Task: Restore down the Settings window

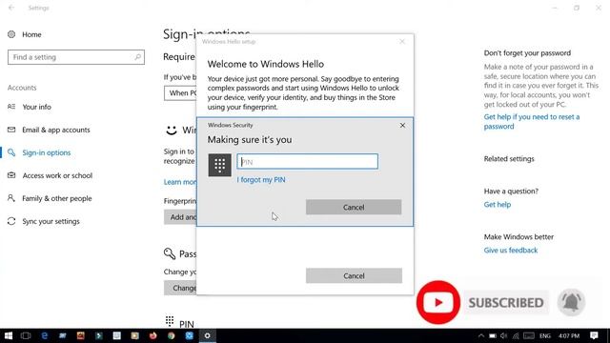Action: [x=577, y=8]
